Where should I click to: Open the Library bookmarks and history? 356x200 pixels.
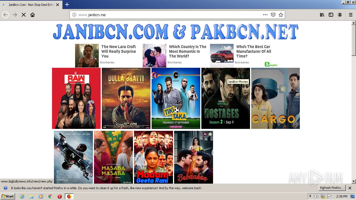point(322,15)
